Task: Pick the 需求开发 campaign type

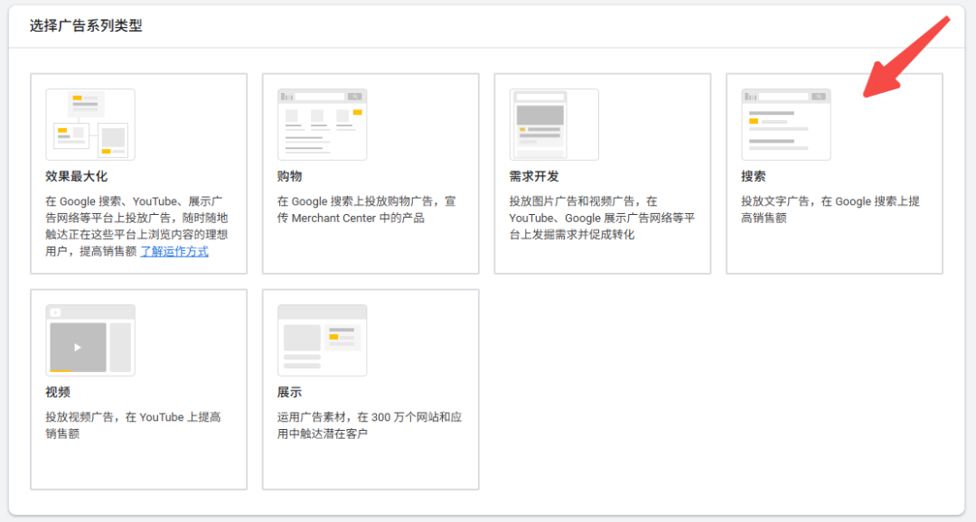Action: 602,173
